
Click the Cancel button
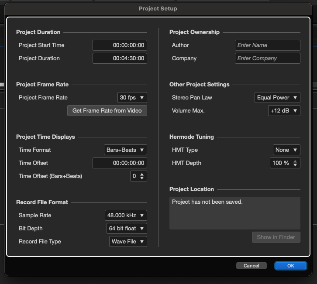[x=252, y=266]
